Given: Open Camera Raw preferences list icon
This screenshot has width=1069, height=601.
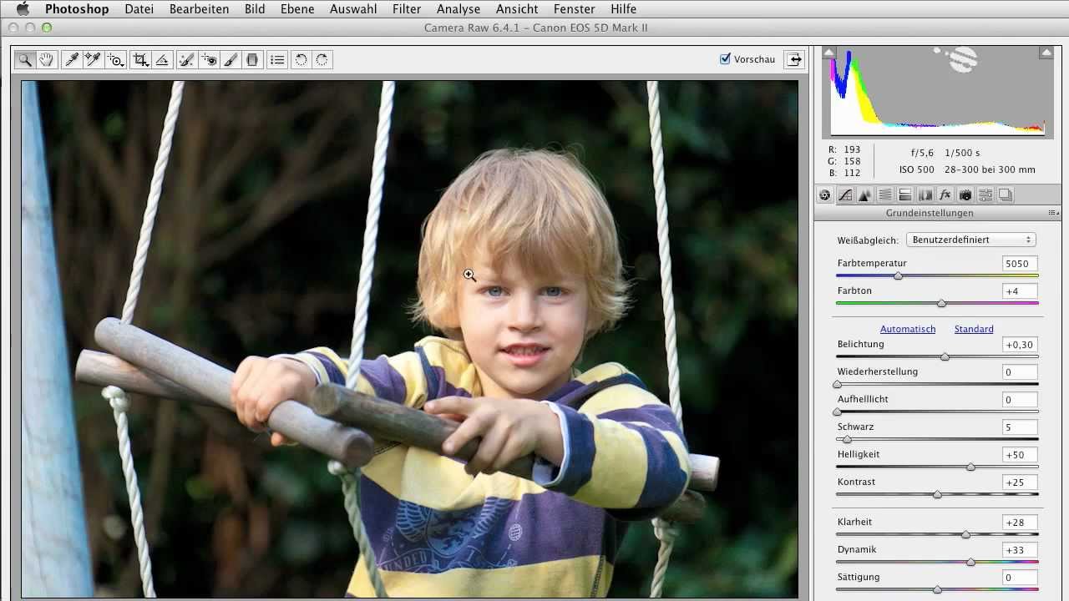Looking at the screenshot, I should coord(277,59).
